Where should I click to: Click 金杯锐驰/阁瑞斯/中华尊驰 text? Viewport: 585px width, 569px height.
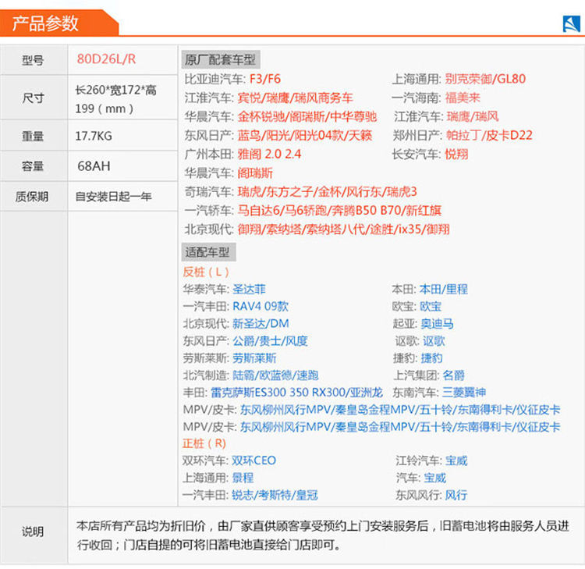click(x=307, y=116)
